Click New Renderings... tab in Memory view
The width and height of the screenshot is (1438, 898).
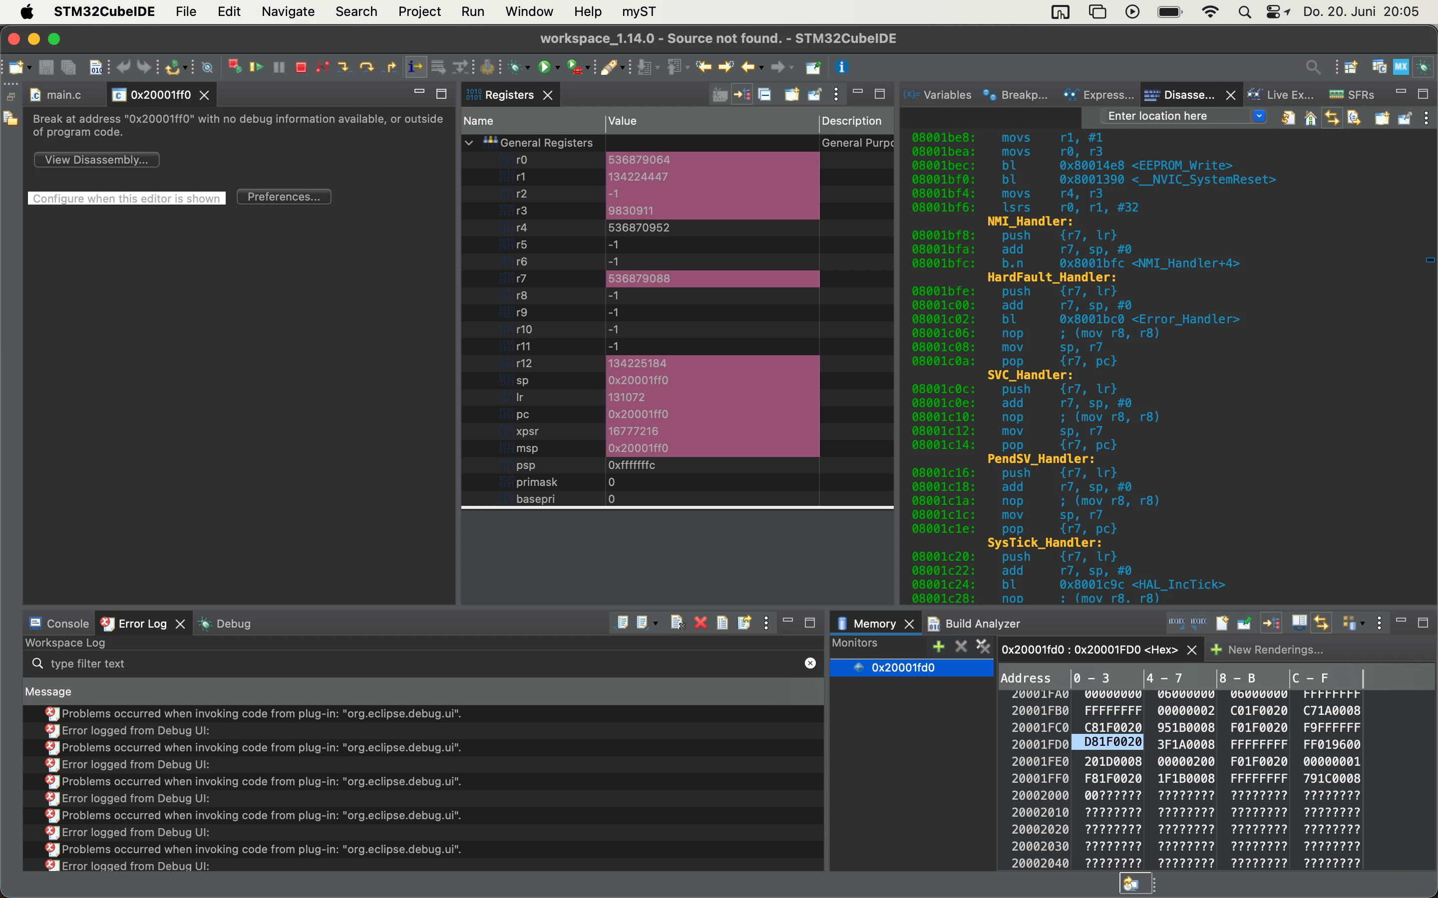(x=1267, y=650)
